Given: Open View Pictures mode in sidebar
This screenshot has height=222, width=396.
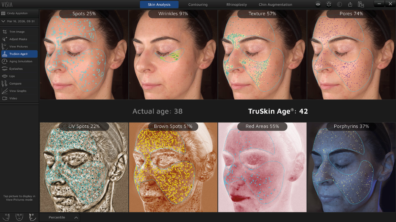Looking at the screenshot, I should [x=19, y=47].
